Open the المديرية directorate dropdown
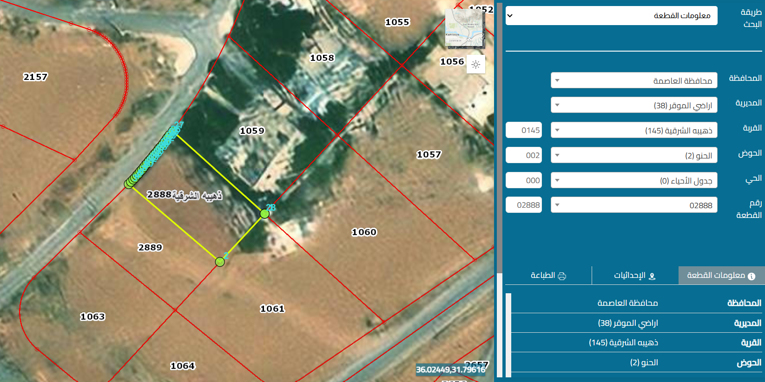This screenshot has width=765, height=382. [634, 105]
